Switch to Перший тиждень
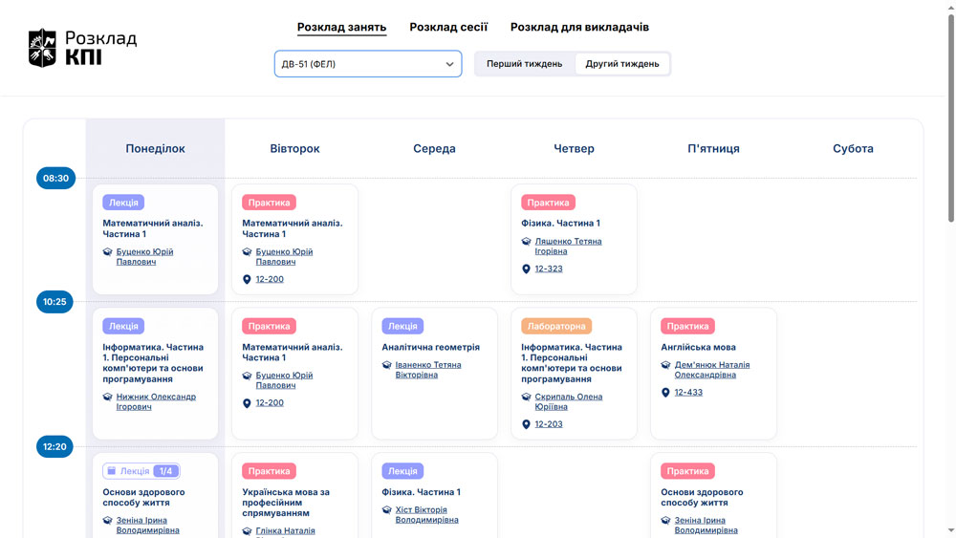The width and height of the screenshot is (956, 538). (x=524, y=64)
